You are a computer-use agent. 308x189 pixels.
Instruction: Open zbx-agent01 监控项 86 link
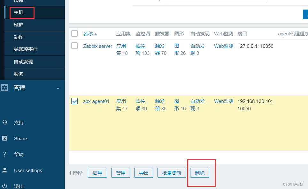(141, 105)
